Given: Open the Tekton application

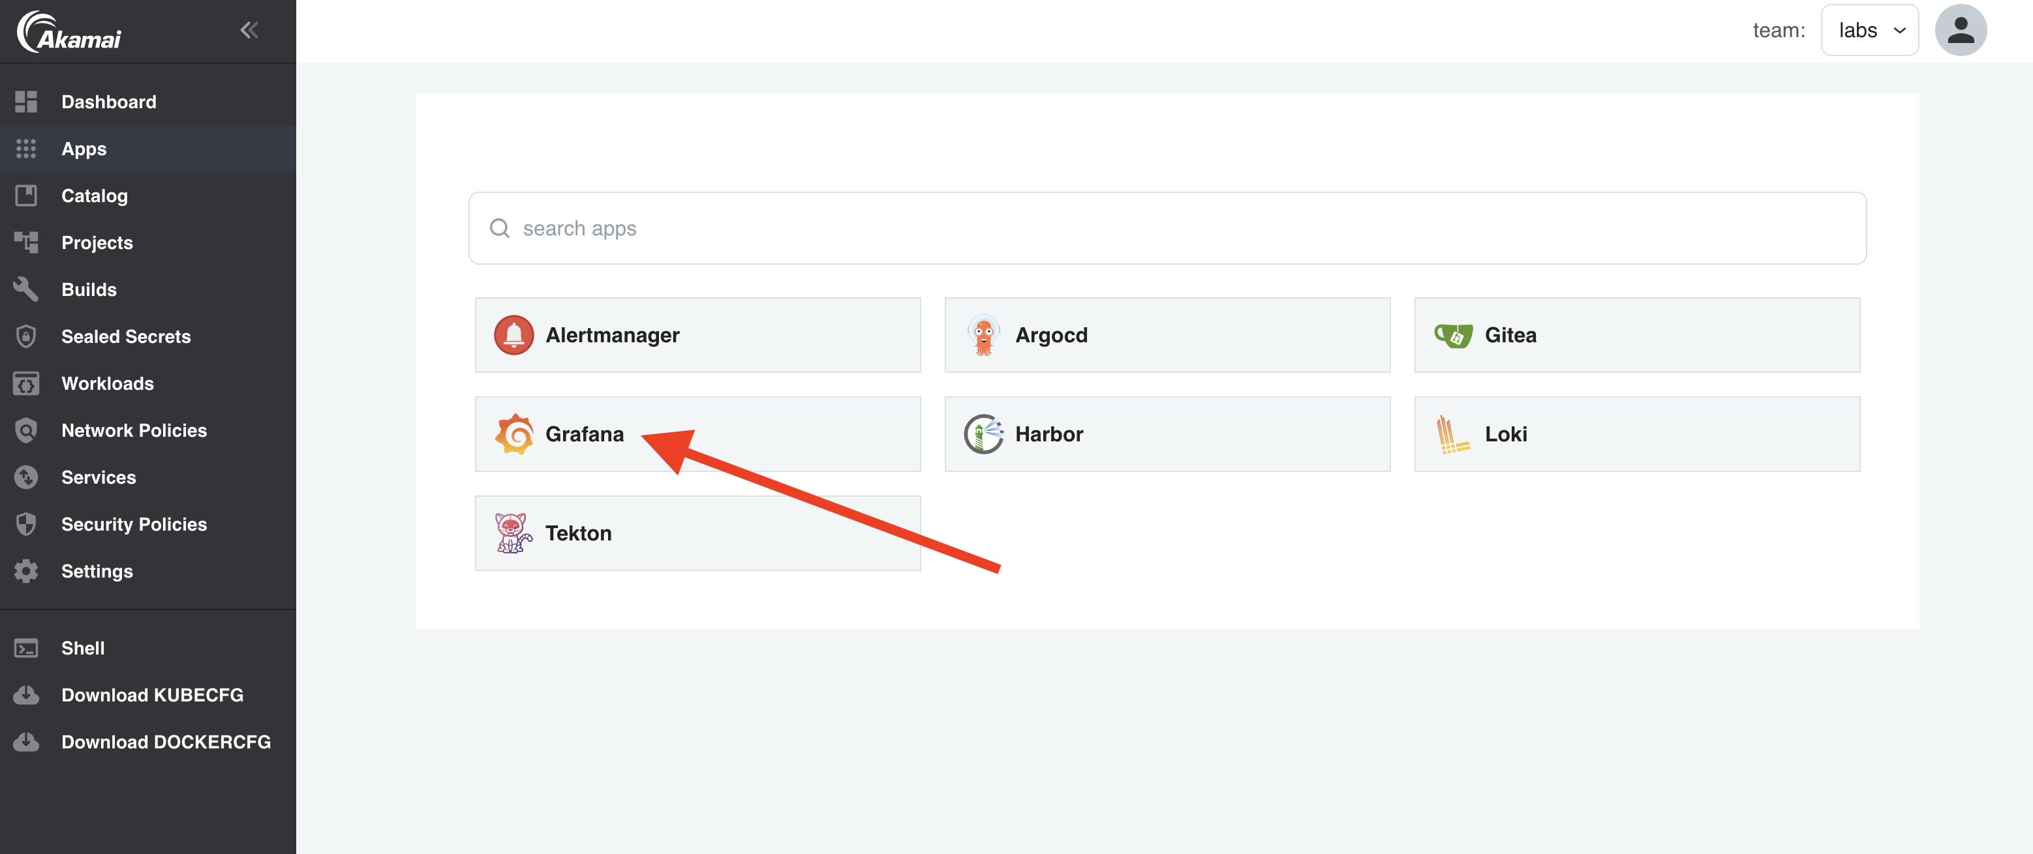Looking at the screenshot, I should 697,533.
